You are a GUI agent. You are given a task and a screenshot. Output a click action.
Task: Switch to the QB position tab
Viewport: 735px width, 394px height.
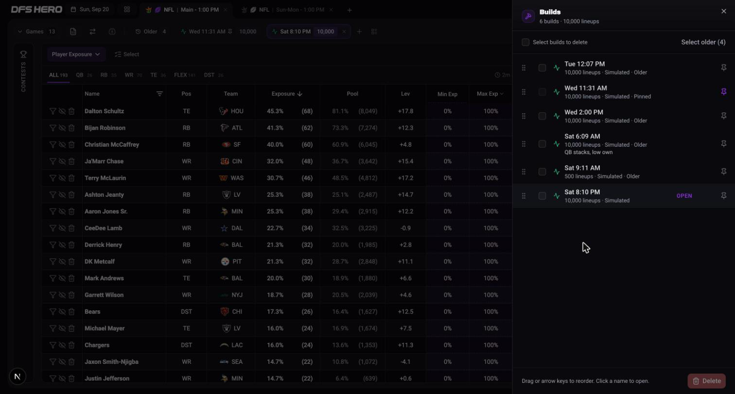(84, 75)
